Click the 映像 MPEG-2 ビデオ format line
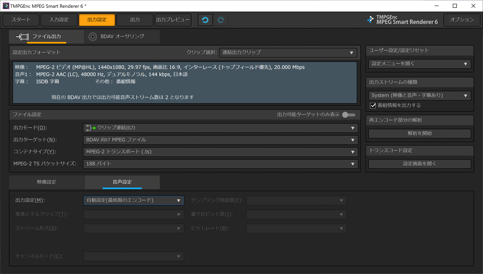The height and width of the screenshot is (274, 483). click(160, 67)
